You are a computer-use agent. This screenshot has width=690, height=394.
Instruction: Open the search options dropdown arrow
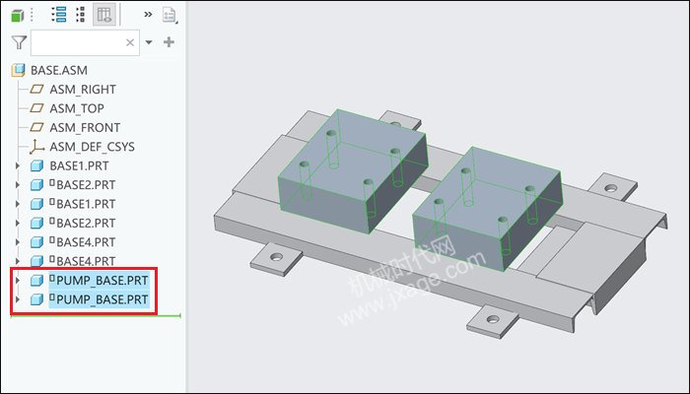(149, 42)
